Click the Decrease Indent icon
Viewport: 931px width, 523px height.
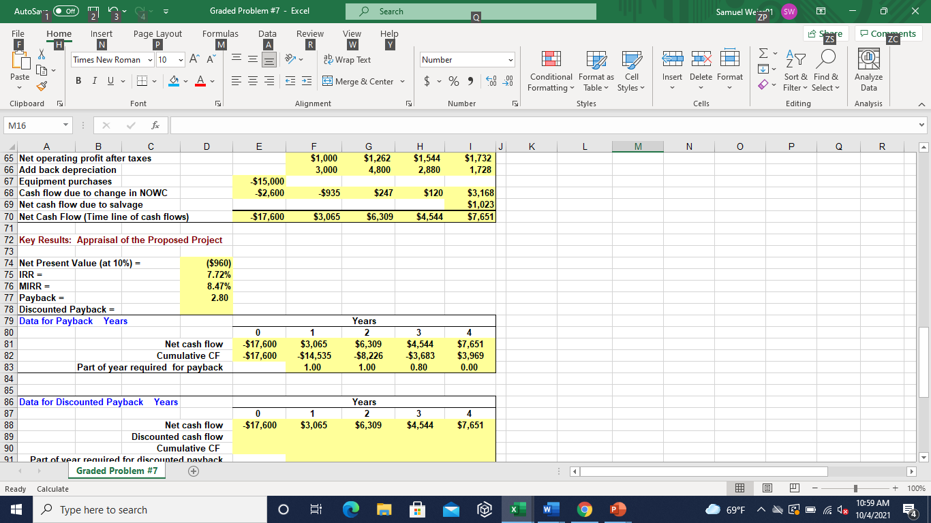tap(290, 82)
